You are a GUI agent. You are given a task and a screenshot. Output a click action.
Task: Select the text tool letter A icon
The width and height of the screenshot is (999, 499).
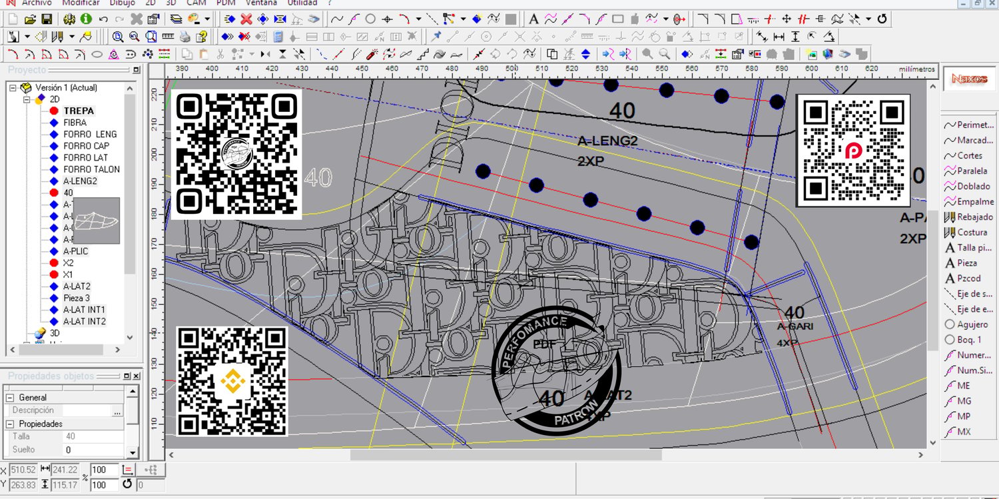534,19
